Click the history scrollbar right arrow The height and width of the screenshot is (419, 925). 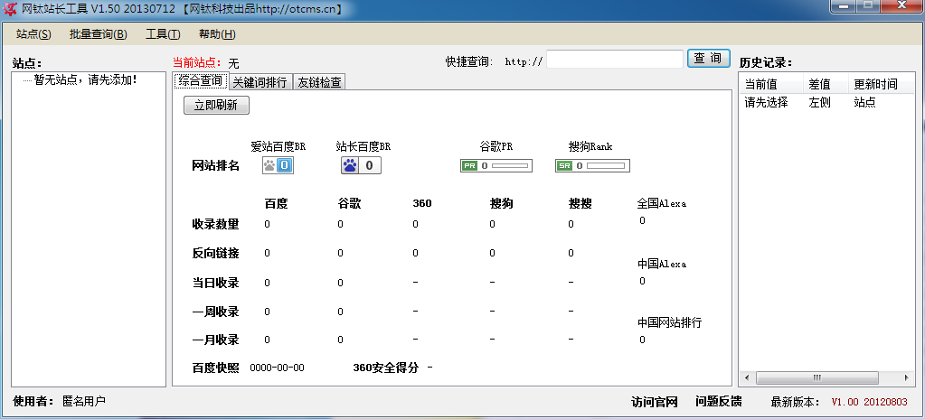pyautogui.click(x=907, y=377)
